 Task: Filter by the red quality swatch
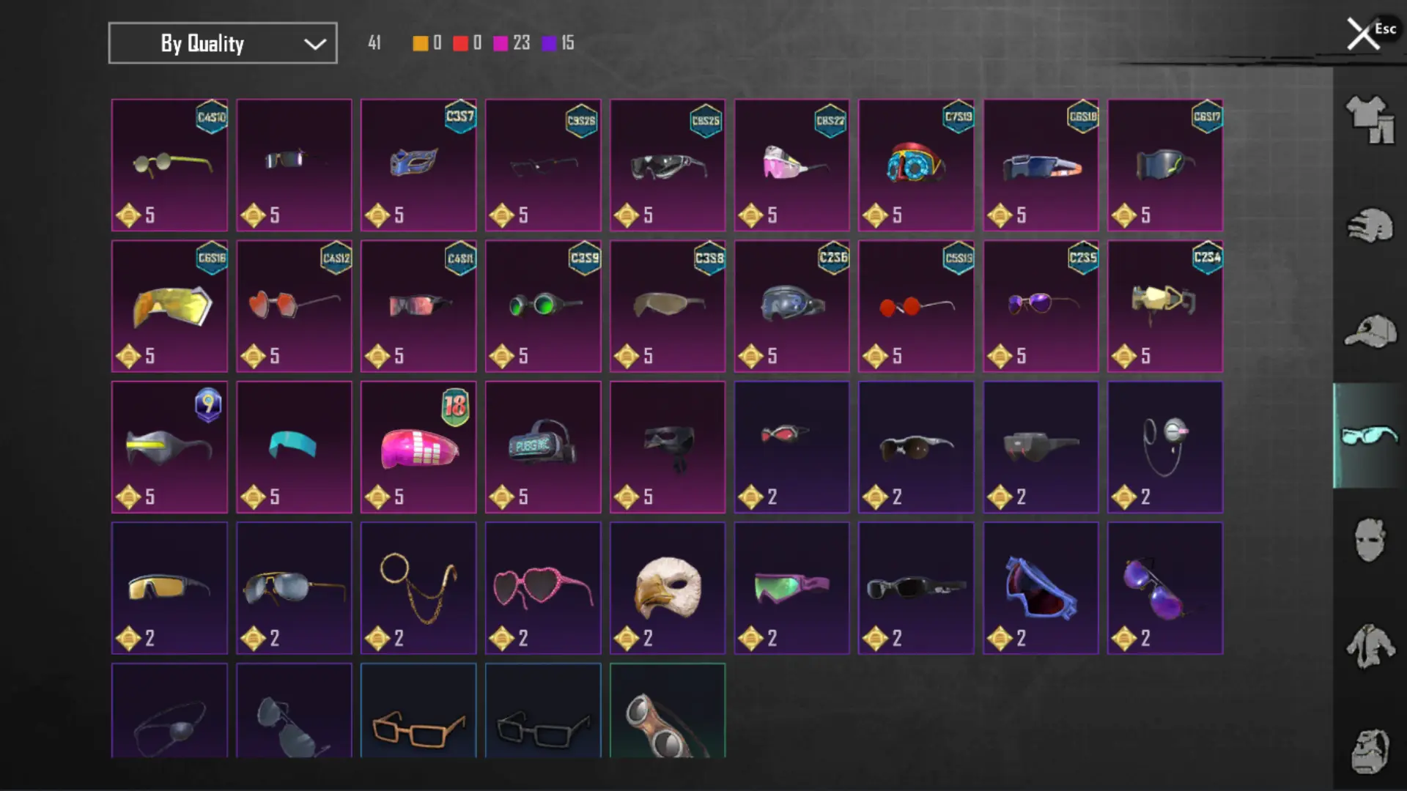[460, 43]
